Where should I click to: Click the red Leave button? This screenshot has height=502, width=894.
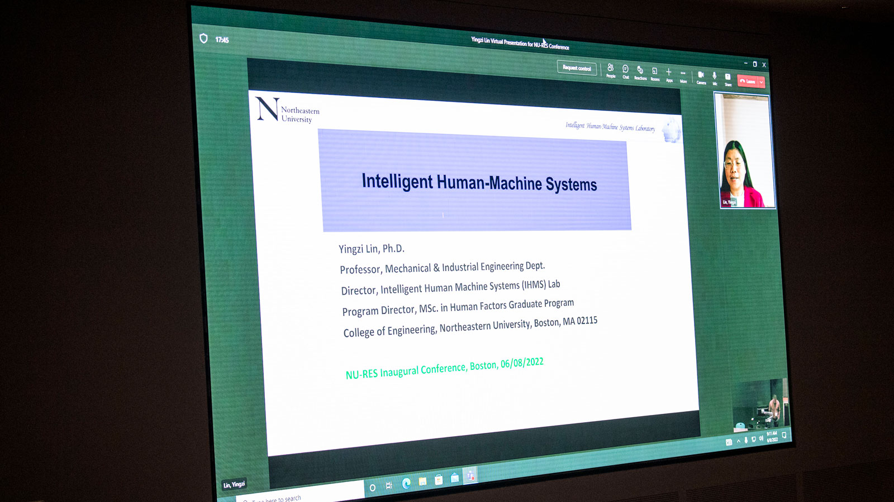coord(747,81)
